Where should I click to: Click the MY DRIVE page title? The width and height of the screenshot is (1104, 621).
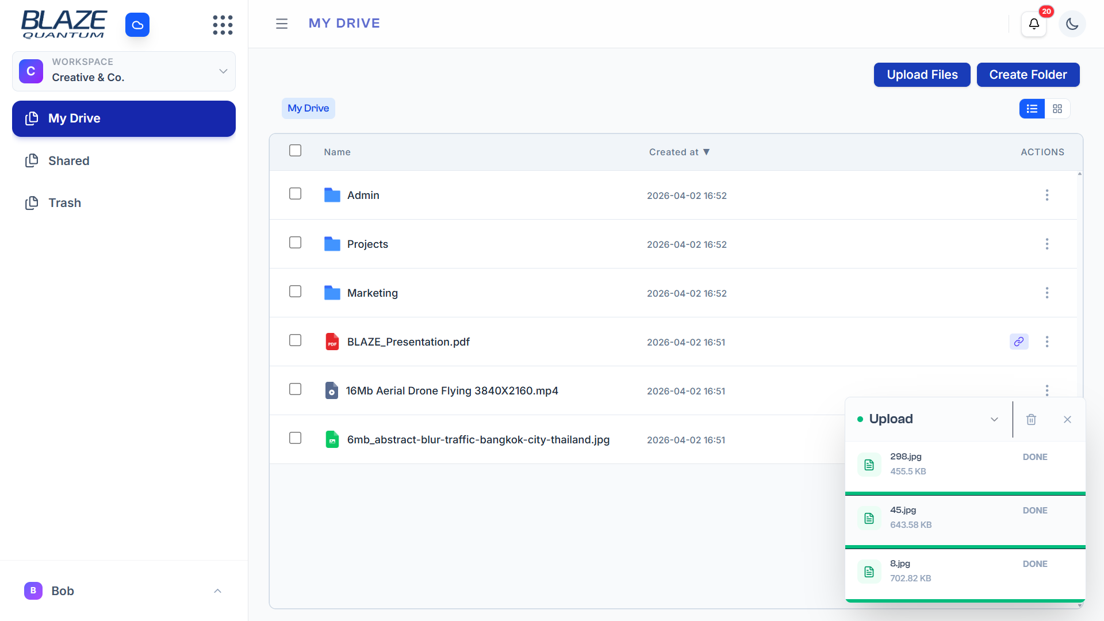[x=344, y=24]
